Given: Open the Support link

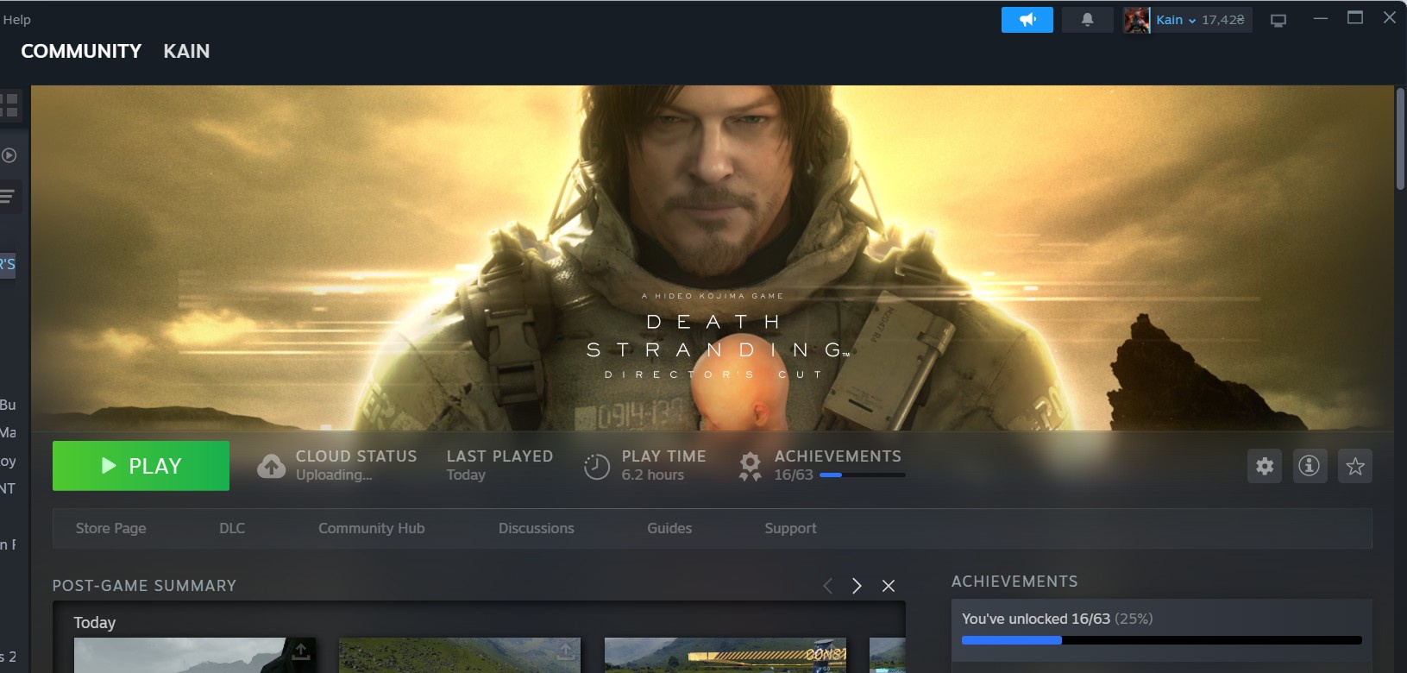Looking at the screenshot, I should pos(790,528).
